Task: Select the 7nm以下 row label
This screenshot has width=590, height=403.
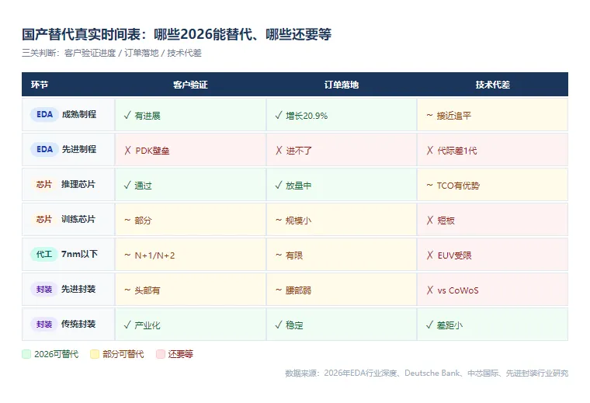Action: pyautogui.click(x=79, y=255)
